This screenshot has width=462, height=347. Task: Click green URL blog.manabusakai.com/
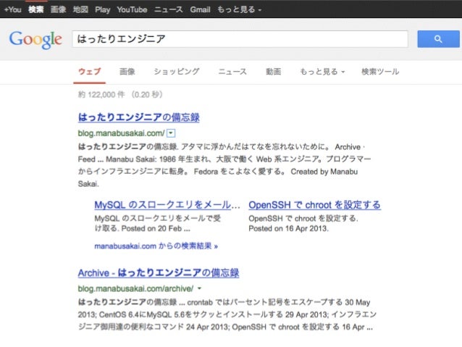(x=121, y=133)
